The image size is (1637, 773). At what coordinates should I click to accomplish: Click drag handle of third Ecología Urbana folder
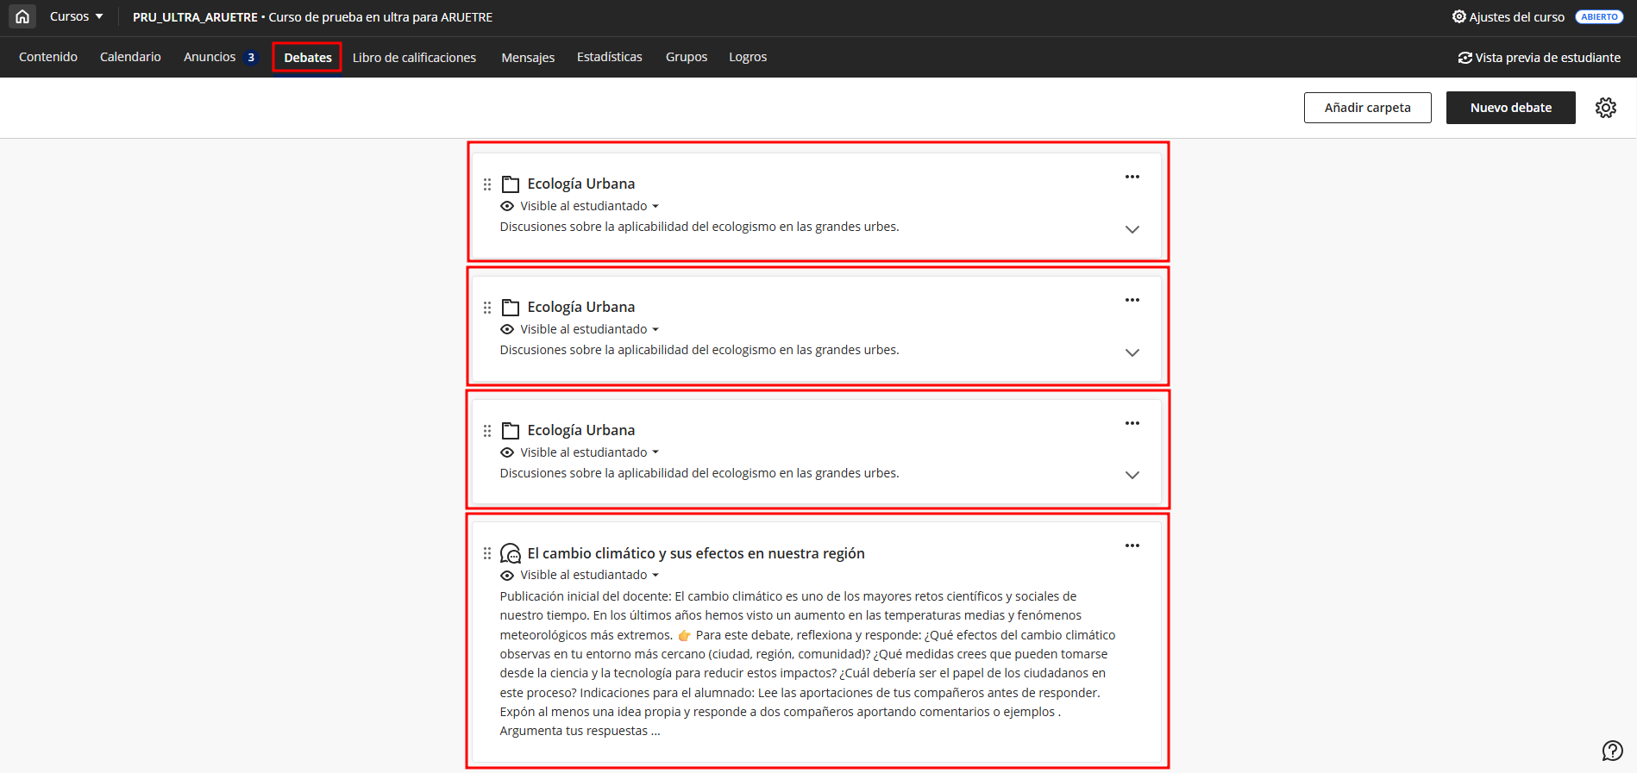pos(487,431)
